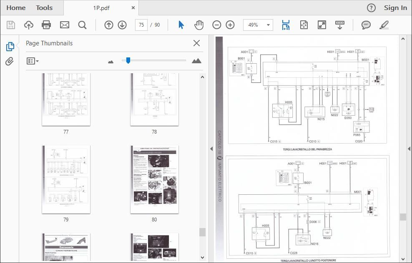This screenshot has height=263, width=412.
Task: Open page 78 thumbnail
Action: [x=154, y=99]
